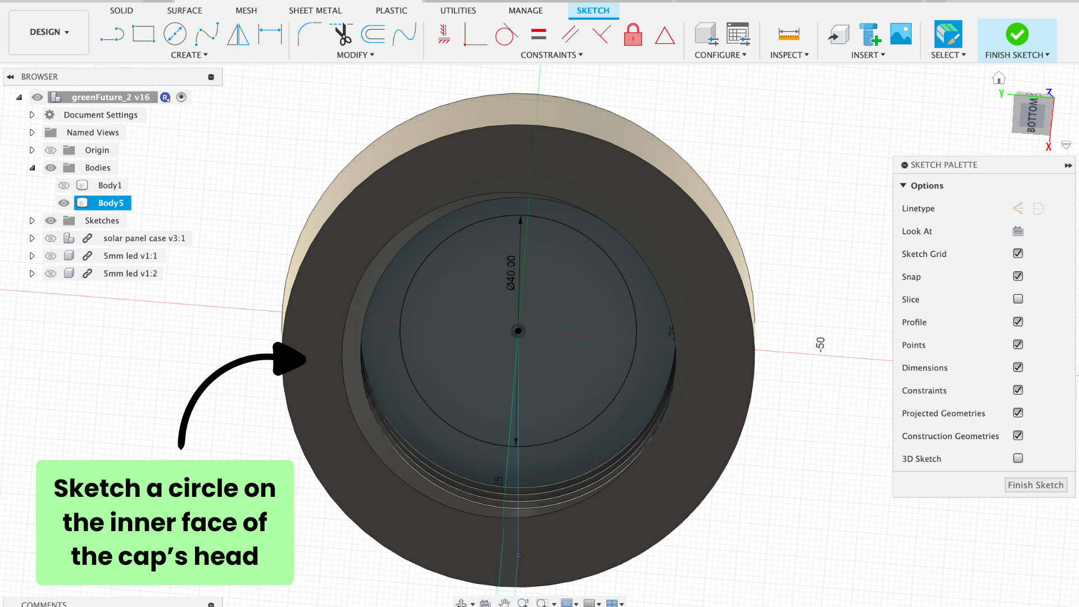This screenshot has height=607, width=1079.
Task: Select the Center Diameter Circle tool
Action: [x=175, y=34]
